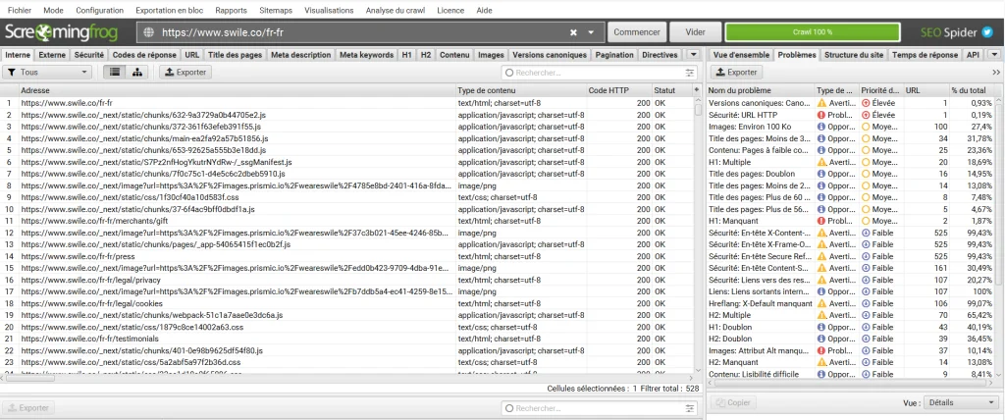Click info icon on Liens: Liens sortants row

(x=821, y=291)
